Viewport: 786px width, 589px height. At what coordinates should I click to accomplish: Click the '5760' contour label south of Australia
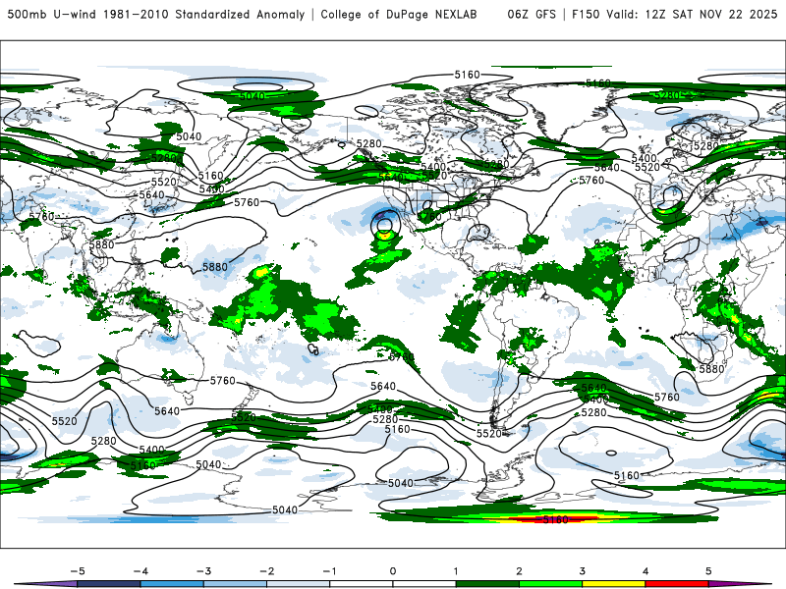tap(223, 381)
